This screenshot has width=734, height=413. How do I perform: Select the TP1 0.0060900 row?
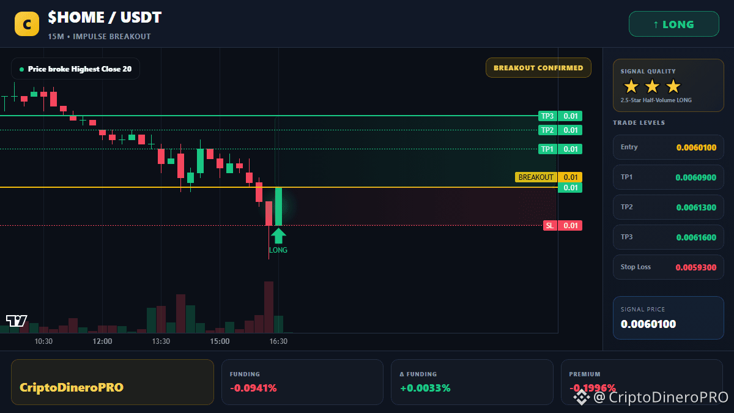[668, 177]
